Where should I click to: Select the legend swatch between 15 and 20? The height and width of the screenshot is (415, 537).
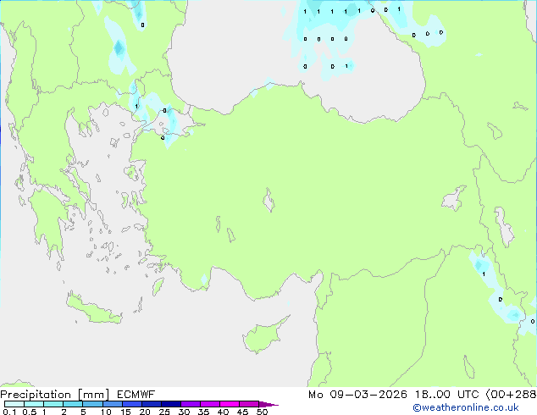[x=131, y=404]
